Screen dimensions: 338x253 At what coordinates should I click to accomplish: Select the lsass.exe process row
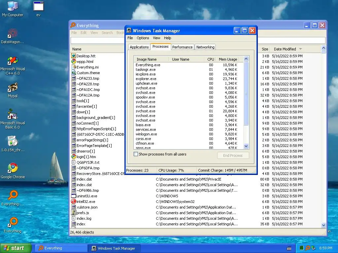coord(188,125)
